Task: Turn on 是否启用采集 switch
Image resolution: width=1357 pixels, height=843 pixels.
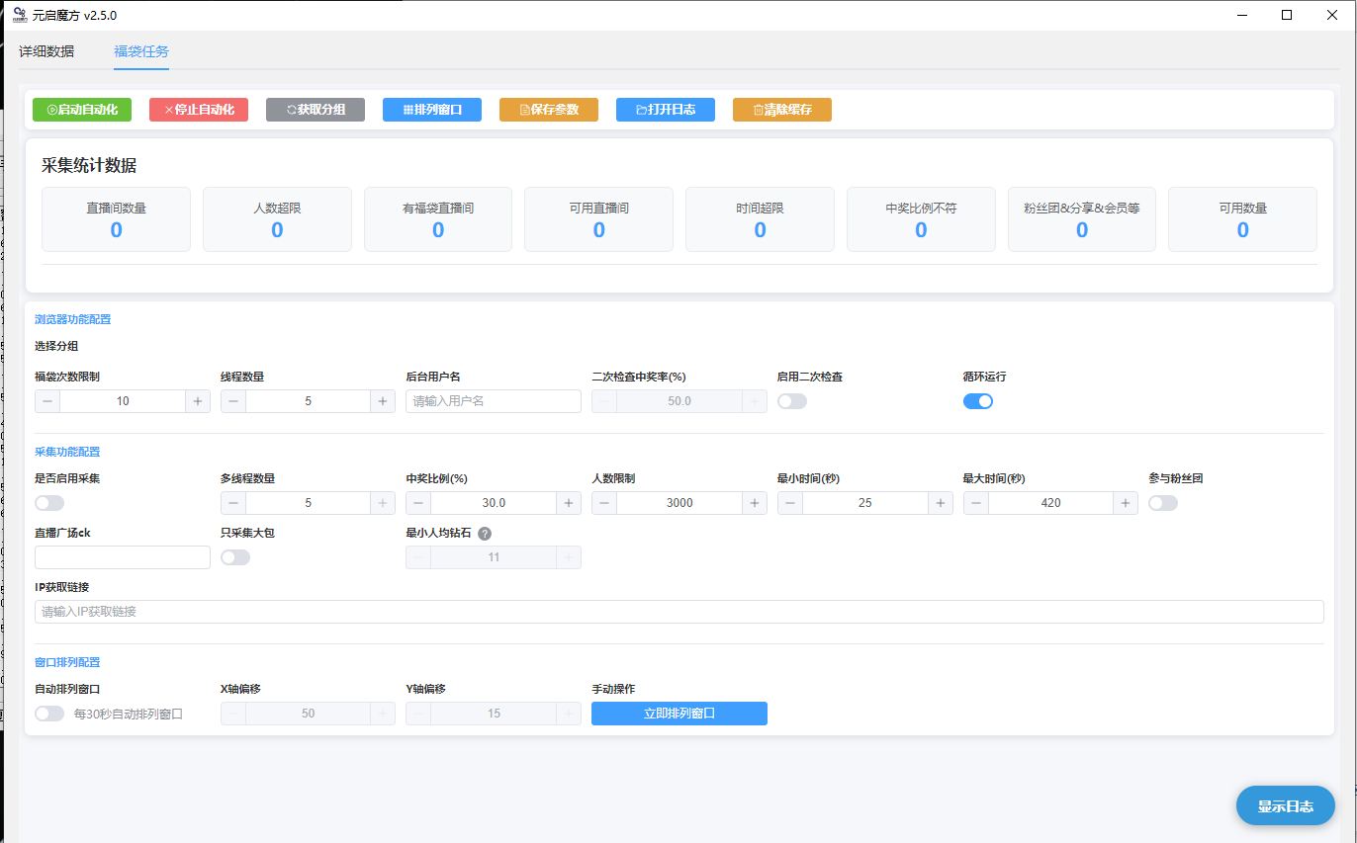Action: (x=49, y=503)
